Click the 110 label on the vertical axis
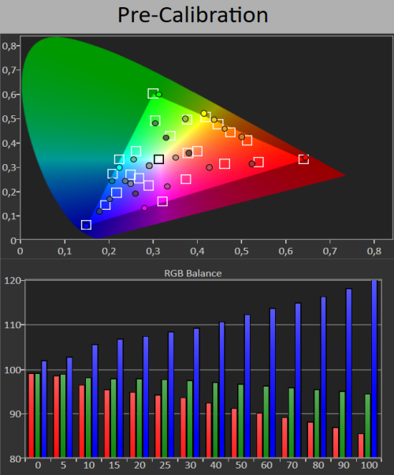Image resolution: width=394 pixels, height=475 pixels. point(12,325)
